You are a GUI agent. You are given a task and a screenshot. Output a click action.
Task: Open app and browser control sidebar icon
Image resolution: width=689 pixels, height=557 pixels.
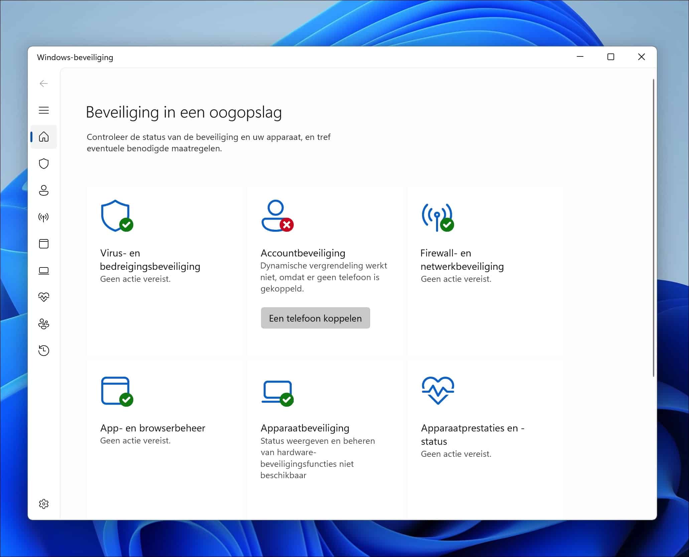pyautogui.click(x=44, y=244)
